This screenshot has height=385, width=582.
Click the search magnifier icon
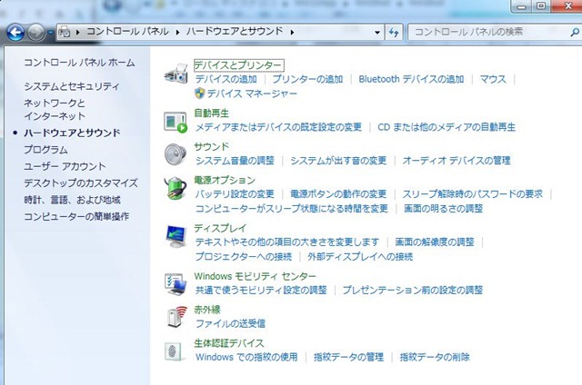pos(574,33)
